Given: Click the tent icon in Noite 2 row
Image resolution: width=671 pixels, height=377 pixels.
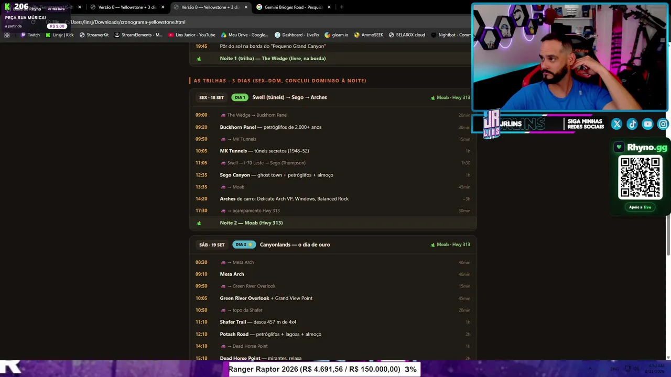Looking at the screenshot, I should click(199, 223).
